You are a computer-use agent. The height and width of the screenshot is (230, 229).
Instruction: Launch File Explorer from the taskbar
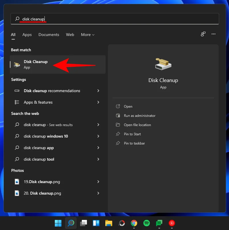[x=109, y=223]
